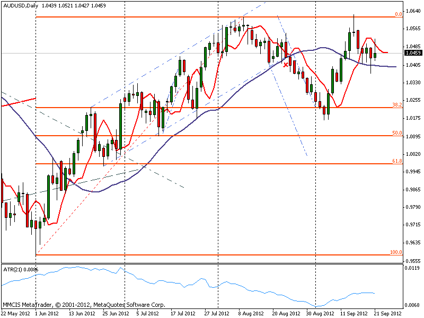Click the 20 Aug 2012 date label

point(286,314)
